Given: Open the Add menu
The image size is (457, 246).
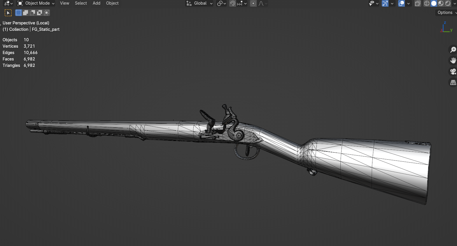Looking at the screenshot, I should (96, 3).
